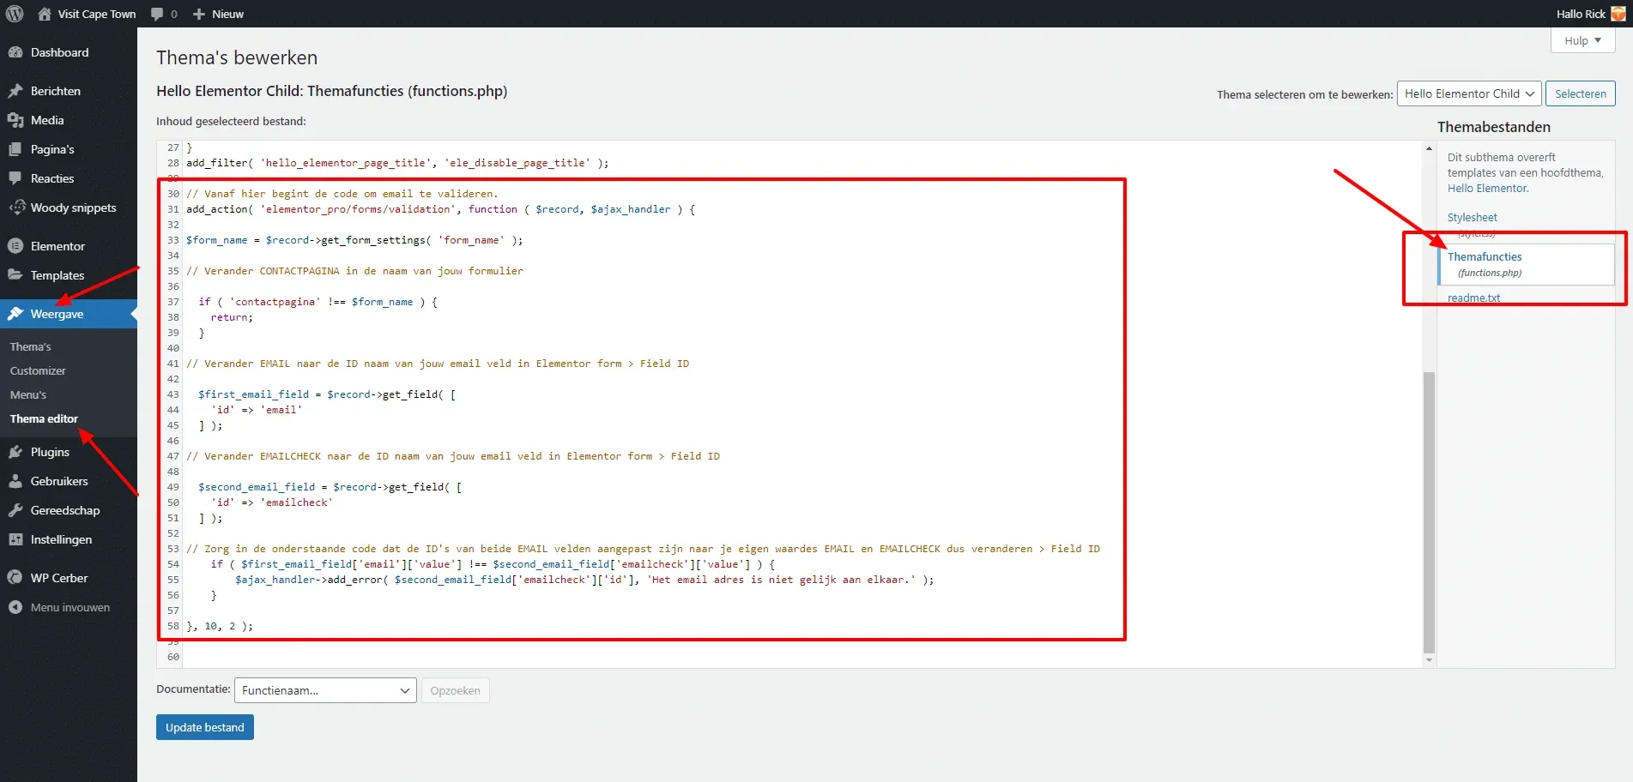
Task: Open the Hello Elementor Child theme dropdown
Action: pyautogui.click(x=1468, y=93)
